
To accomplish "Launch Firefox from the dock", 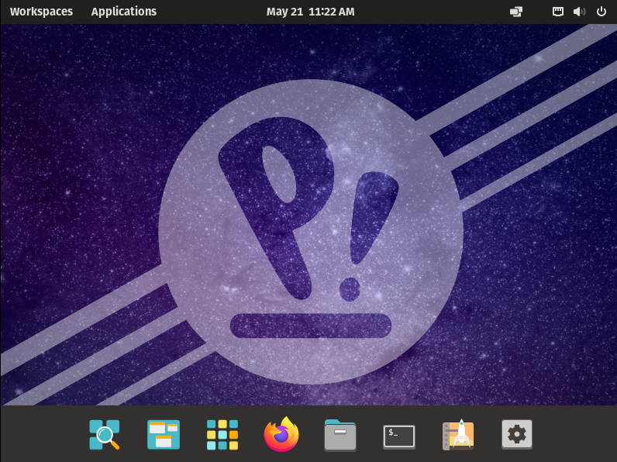I will [281, 434].
